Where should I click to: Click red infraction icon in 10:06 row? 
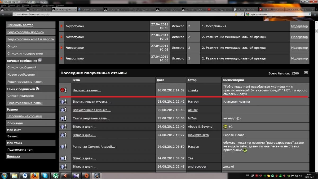click(61, 48)
